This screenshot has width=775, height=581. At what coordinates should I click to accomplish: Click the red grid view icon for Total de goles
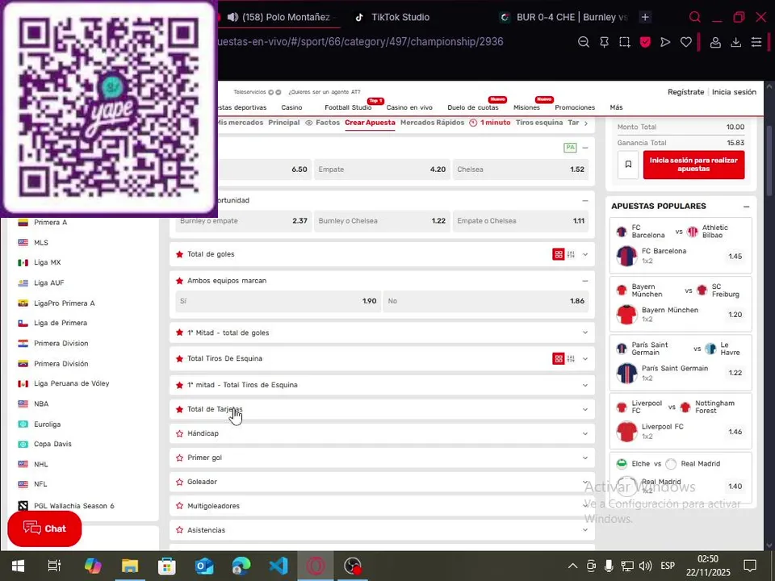click(x=559, y=254)
